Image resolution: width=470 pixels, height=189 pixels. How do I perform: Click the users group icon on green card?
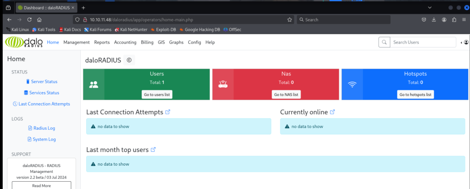pyautogui.click(x=94, y=85)
